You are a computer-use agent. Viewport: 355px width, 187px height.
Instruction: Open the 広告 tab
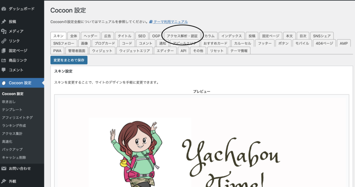click(x=107, y=36)
